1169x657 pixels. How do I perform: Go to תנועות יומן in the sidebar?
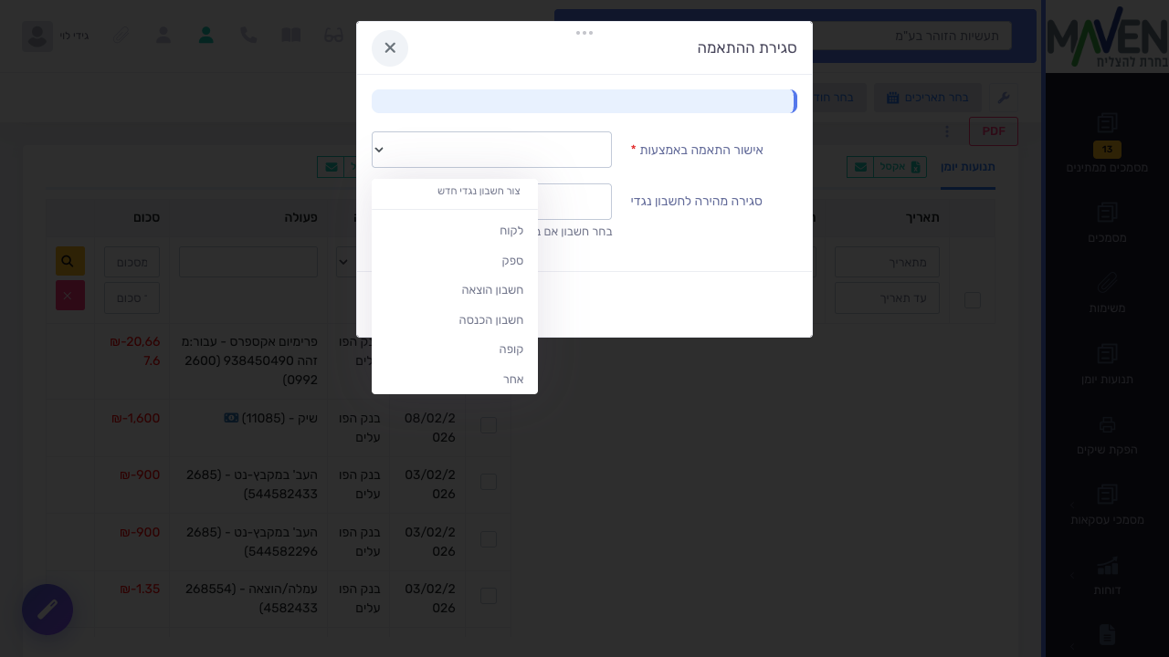coord(1107,363)
